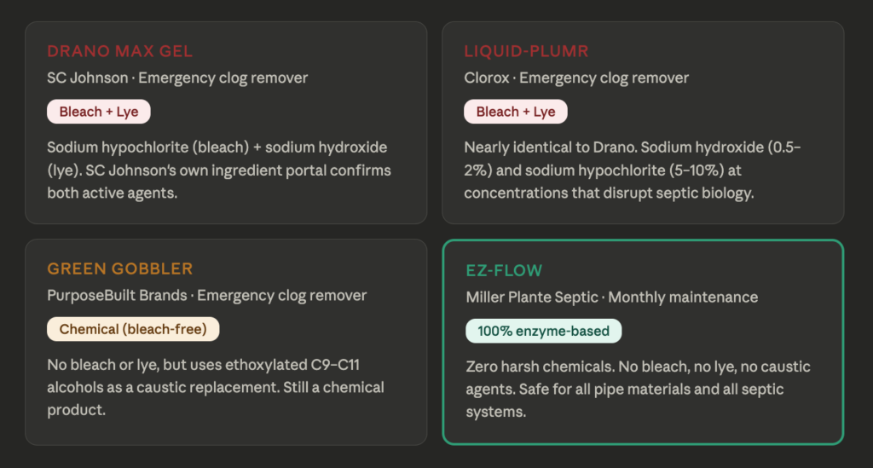The image size is (873, 468).
Task: Click the Monthly maintenance label
Action: pyautogui.click(x=683, y=298)
